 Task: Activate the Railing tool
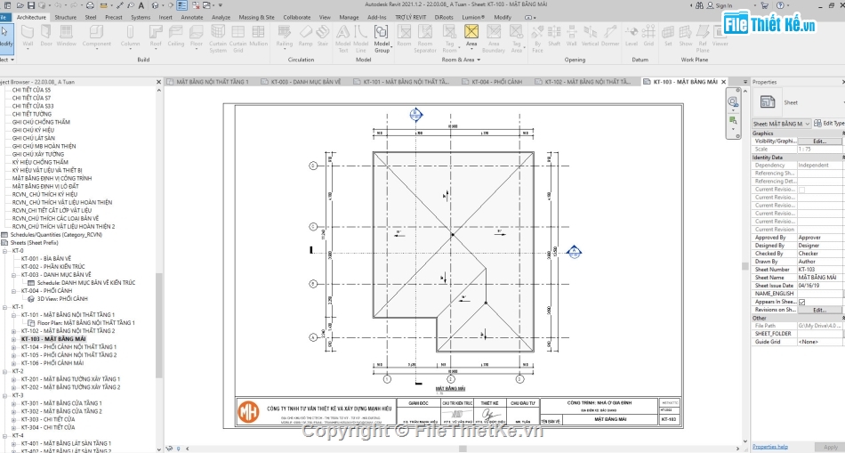(x=284, y=36)
